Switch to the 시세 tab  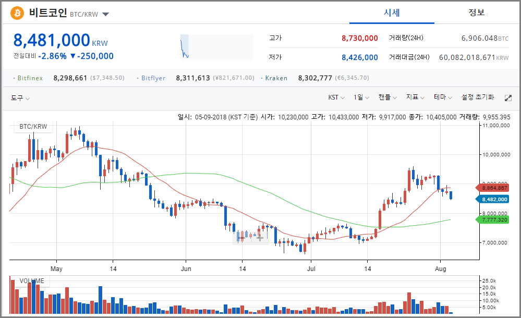click(392, 13)
